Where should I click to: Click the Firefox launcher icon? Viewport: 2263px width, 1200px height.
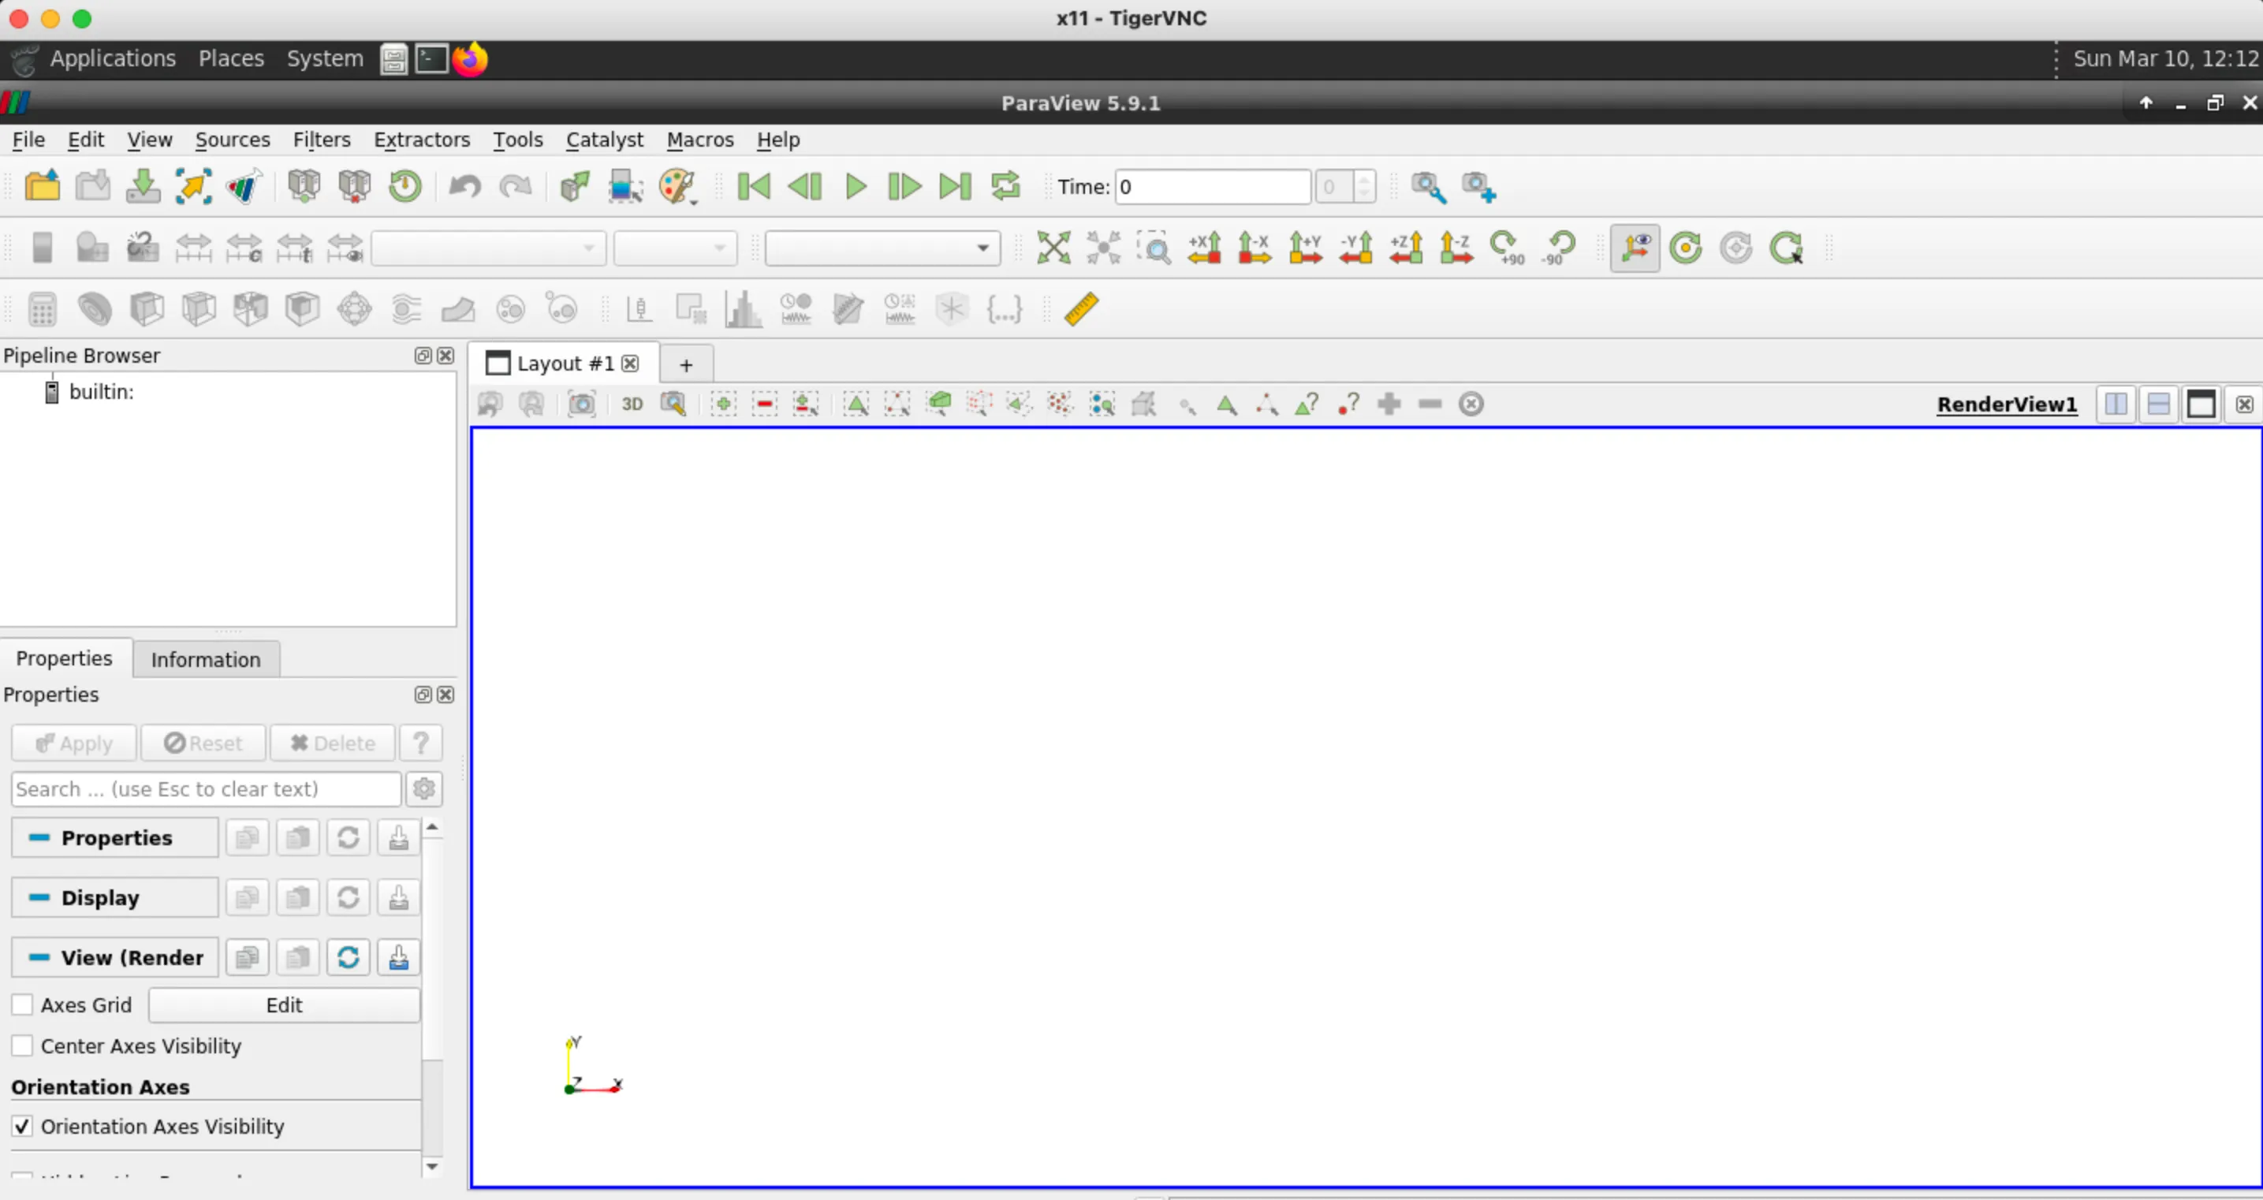(470, 59)
